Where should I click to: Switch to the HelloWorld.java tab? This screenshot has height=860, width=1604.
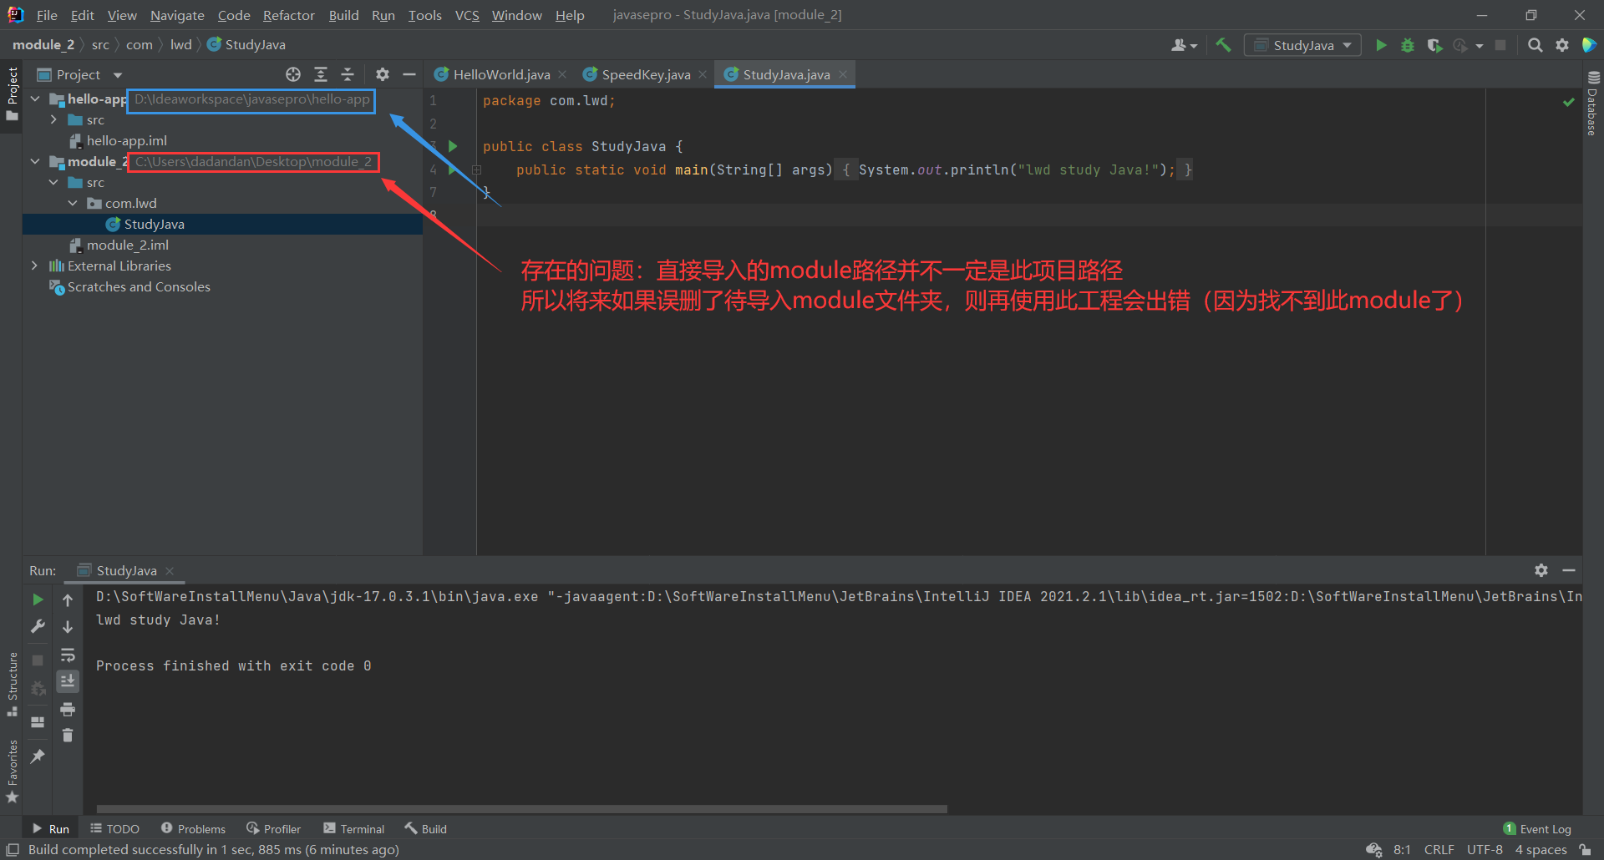500,74
